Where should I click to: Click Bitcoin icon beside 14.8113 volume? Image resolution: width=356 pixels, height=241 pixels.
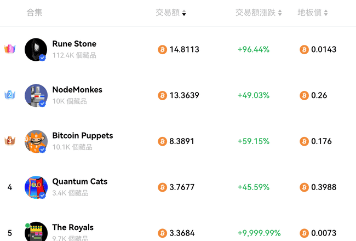click(162, 49)
